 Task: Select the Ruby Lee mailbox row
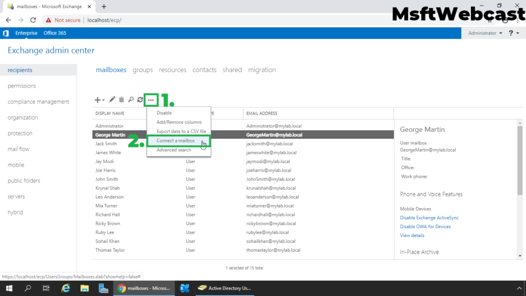tap(243, 232)
